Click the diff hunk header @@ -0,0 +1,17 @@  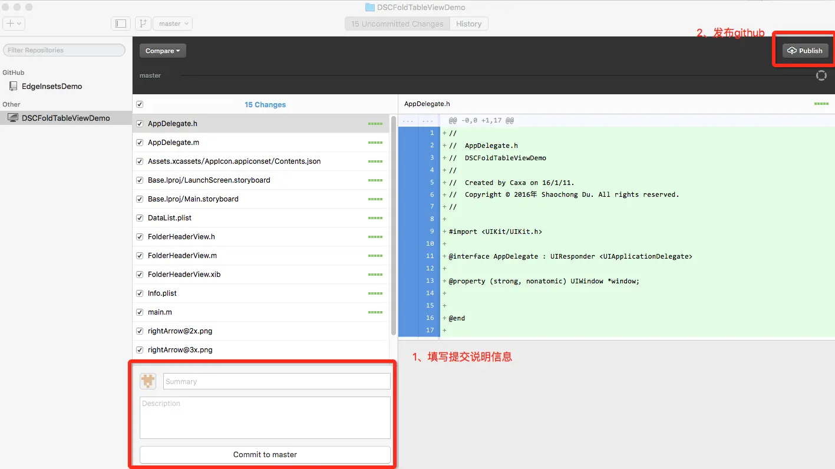click(481, 120)
